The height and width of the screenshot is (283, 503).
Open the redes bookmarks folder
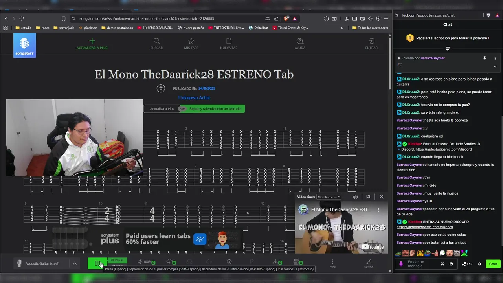coord(42,28)
